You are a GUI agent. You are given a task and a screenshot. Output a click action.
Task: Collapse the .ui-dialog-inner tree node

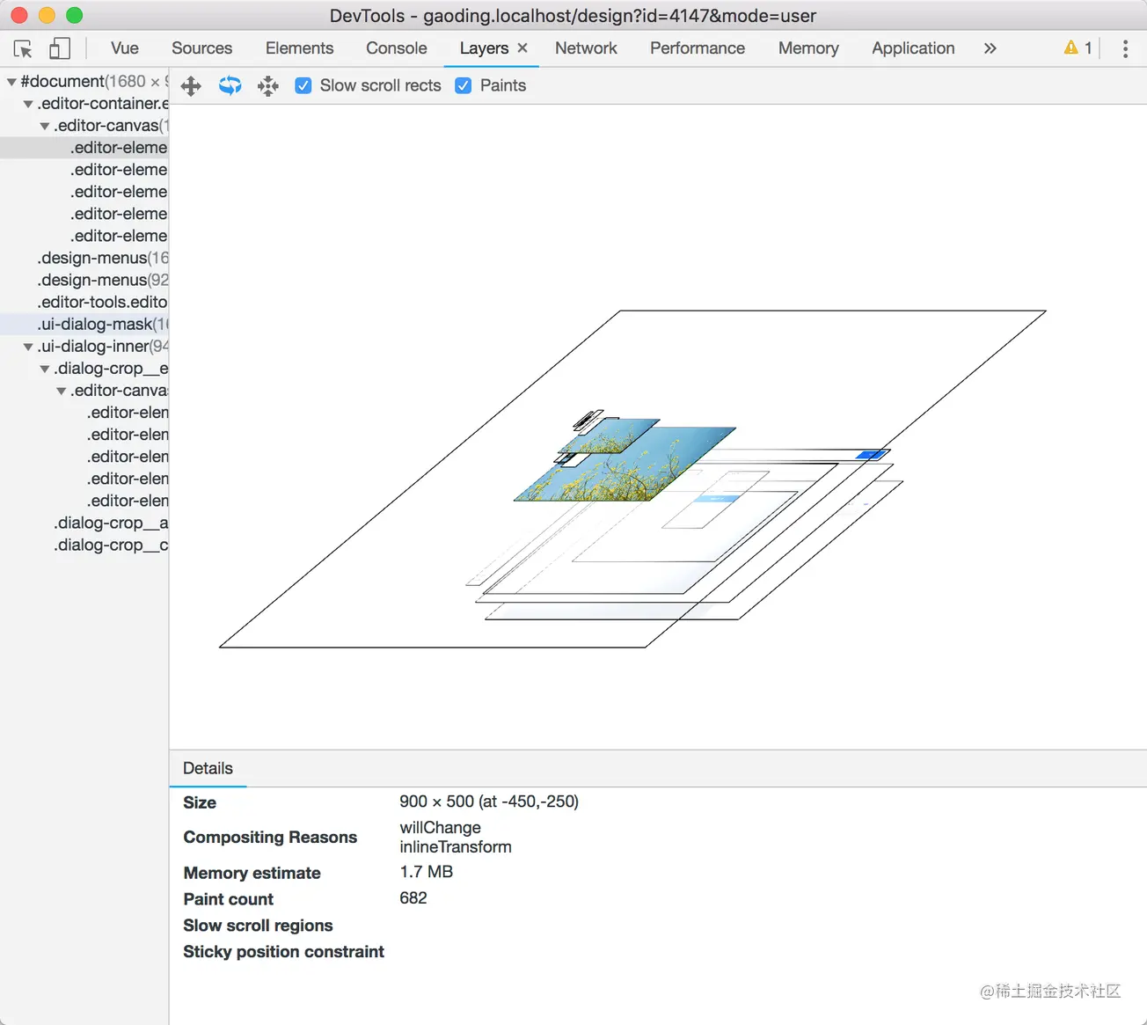[28, 347]
